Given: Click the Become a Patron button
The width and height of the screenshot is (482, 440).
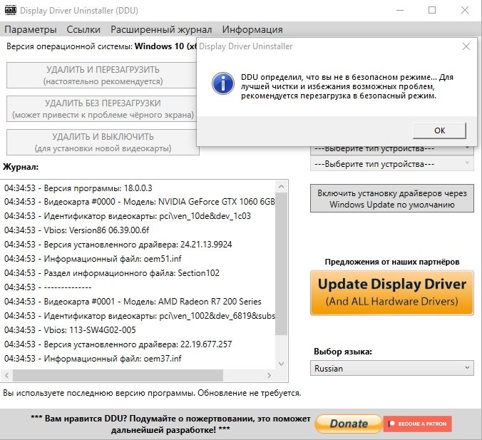Looking at the screenshot, I should point(417,424).
